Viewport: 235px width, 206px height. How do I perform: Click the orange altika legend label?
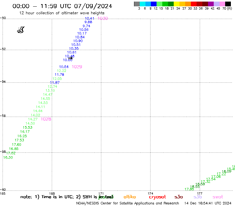[x=130, y=197]
